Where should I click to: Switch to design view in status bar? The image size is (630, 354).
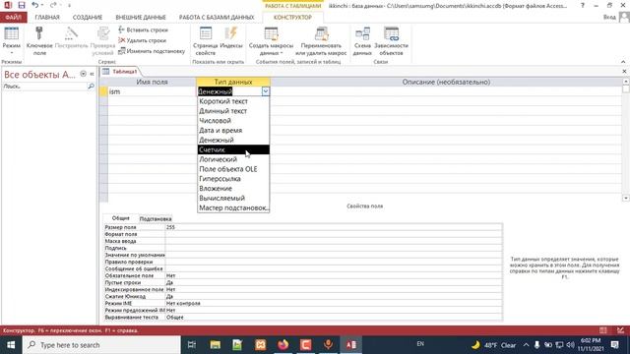(x=621, y=330)
